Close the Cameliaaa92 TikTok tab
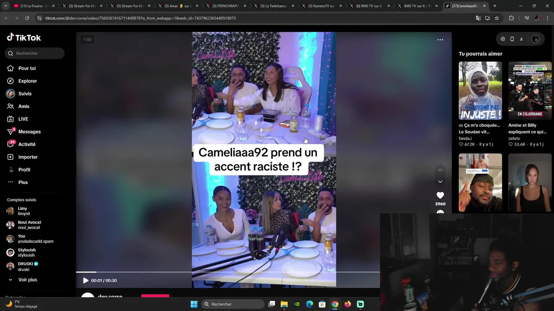The image size is (554, 311). 484,6
